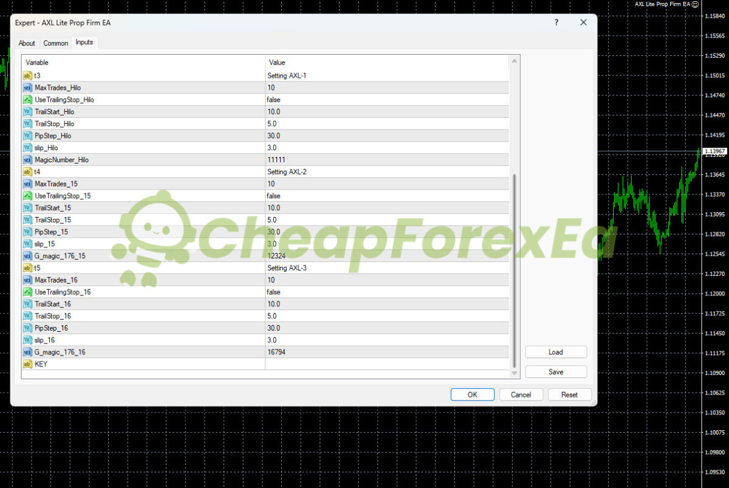Click the integer icon beside G_magic_176_16

(x=27, y=352)
